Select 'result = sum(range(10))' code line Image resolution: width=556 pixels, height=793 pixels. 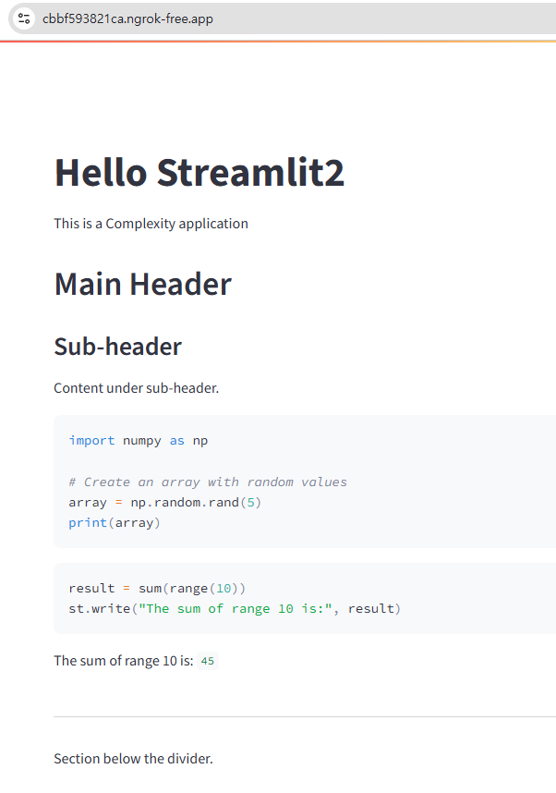point(157,588)
